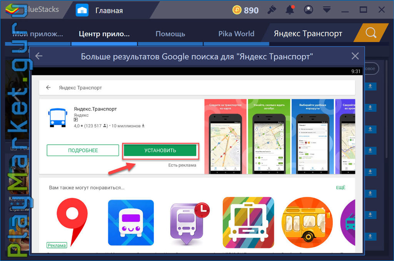Open the Яндекс.Транспорт app title
Image resolution: width=394 pixels, height=261 pixels.
coord(95,109)
